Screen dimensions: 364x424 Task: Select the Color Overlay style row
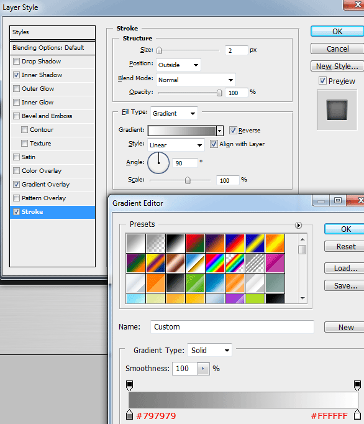pos(52,170)
